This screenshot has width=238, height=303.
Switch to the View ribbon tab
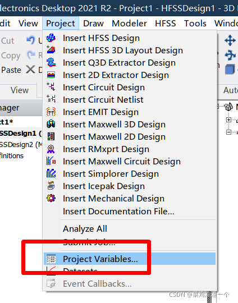point(20,90)
